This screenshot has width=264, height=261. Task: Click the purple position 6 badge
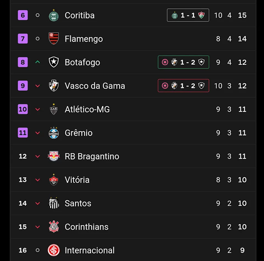(x=23, y=15)
